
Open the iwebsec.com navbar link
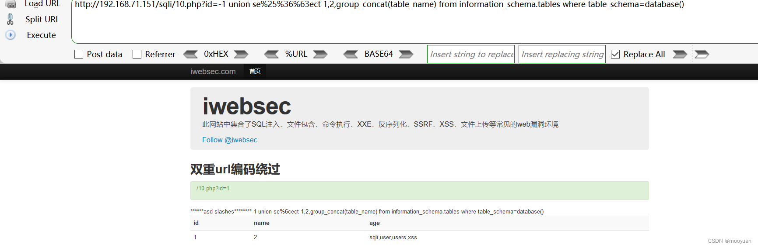(x=213, y=72)
